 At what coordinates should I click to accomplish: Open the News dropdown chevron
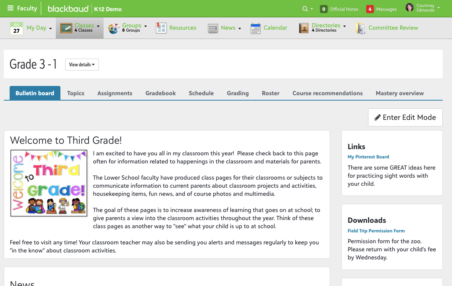click(239, 28)
